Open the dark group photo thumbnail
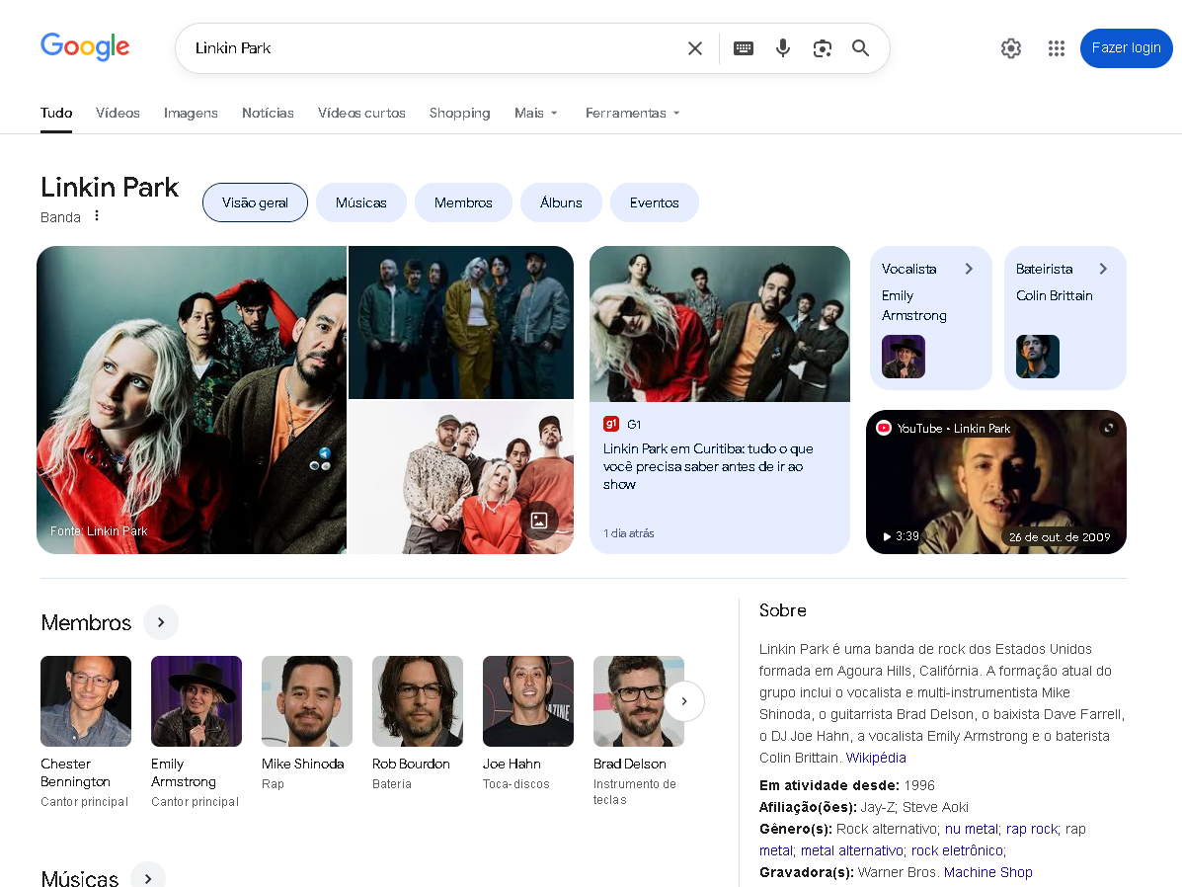Image resolution: width=1182 pixels, height=887 pixels. click(460, 322)
